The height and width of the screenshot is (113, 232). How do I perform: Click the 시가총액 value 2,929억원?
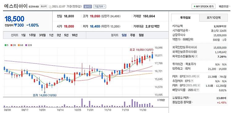coord(220,26)
